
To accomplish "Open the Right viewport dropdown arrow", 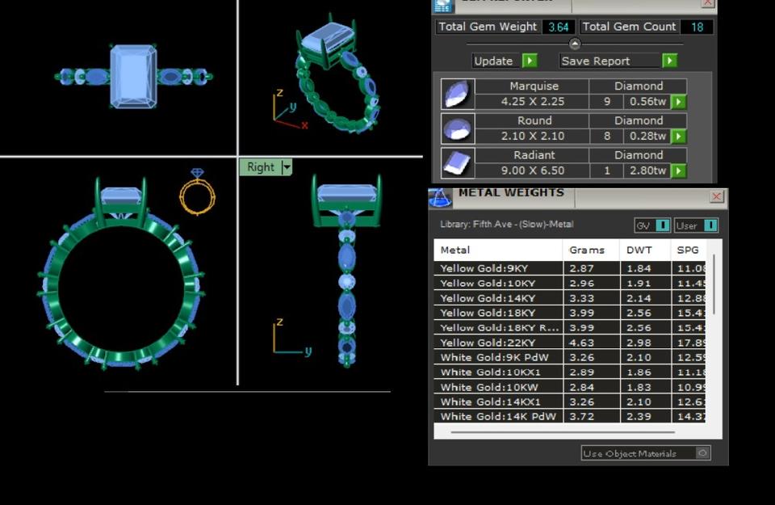I will [x=286, y=167].
